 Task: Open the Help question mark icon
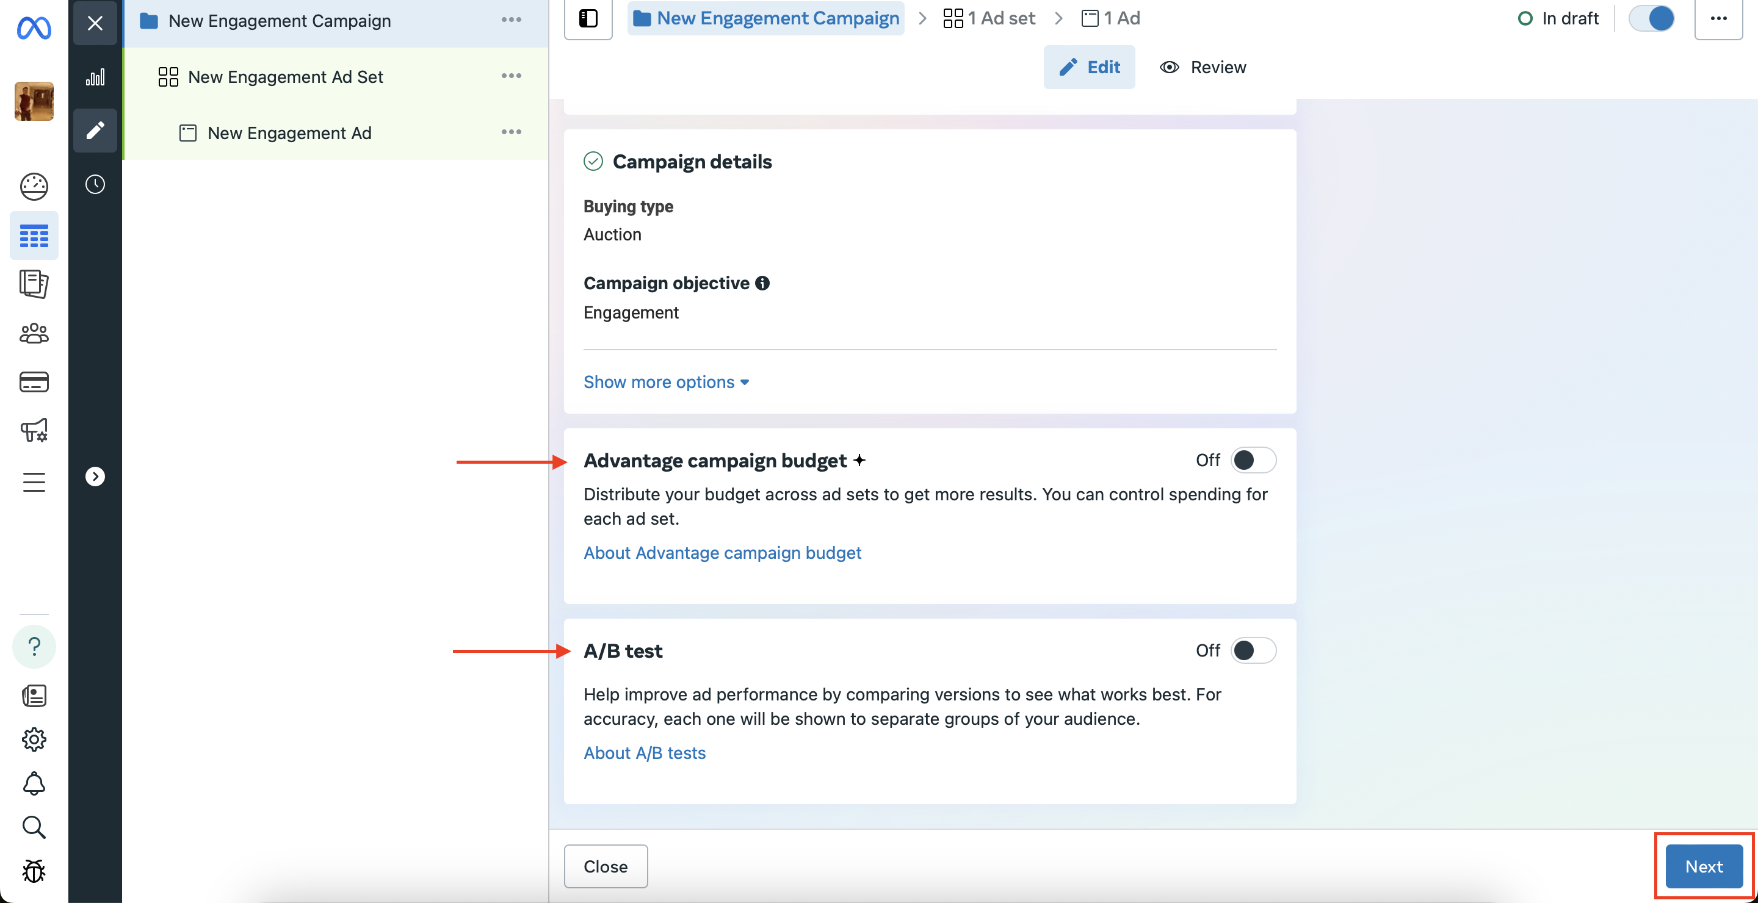coord(34,647)
